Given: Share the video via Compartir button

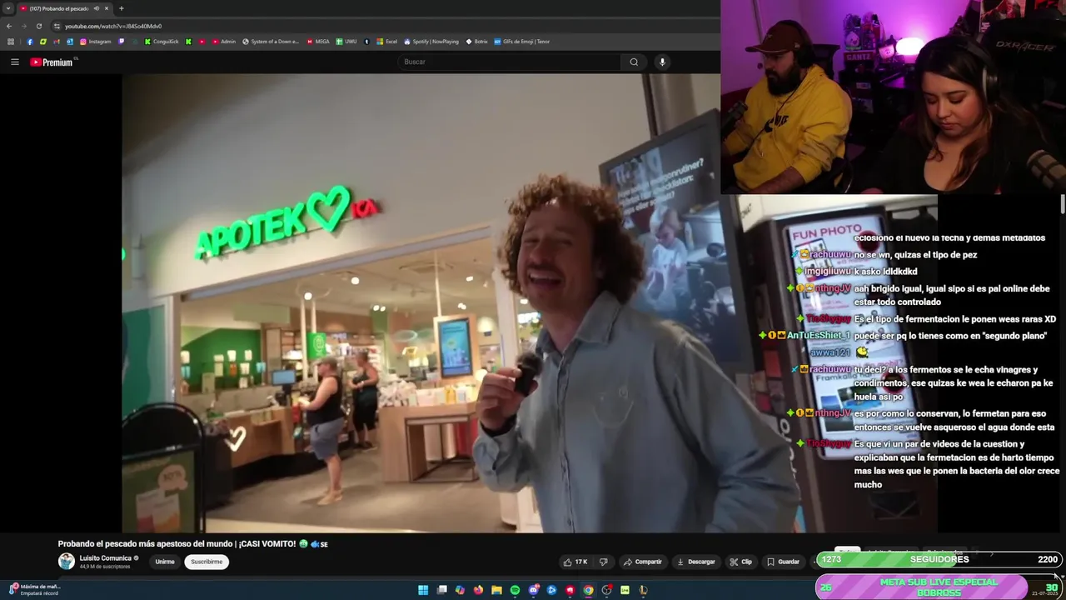Looking at the screenshot, I should click(x=642, y=562).
